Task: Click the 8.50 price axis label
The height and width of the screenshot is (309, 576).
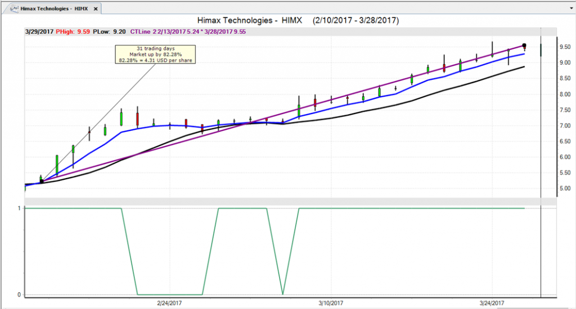Action: tap(565, 79)
